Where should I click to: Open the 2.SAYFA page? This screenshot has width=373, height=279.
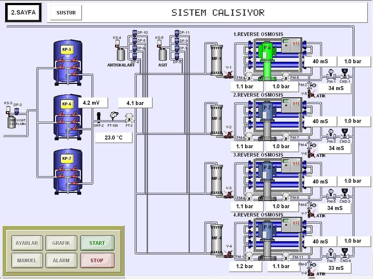point(23,12)
